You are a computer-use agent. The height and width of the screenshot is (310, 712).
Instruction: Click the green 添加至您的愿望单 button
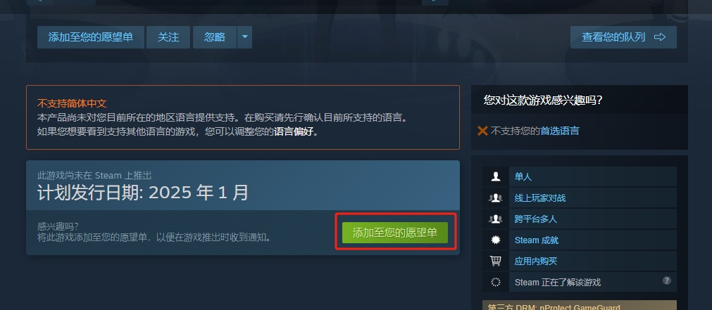click(395, 233)
